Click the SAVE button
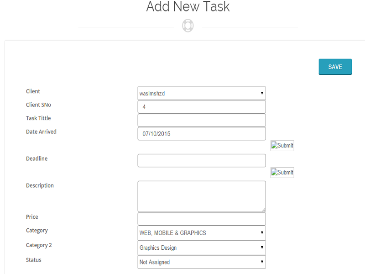The height and width of the screenshot is (274, 365). [335, 67]
